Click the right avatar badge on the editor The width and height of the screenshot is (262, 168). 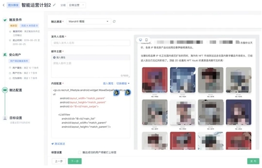[x=128, y=92]
